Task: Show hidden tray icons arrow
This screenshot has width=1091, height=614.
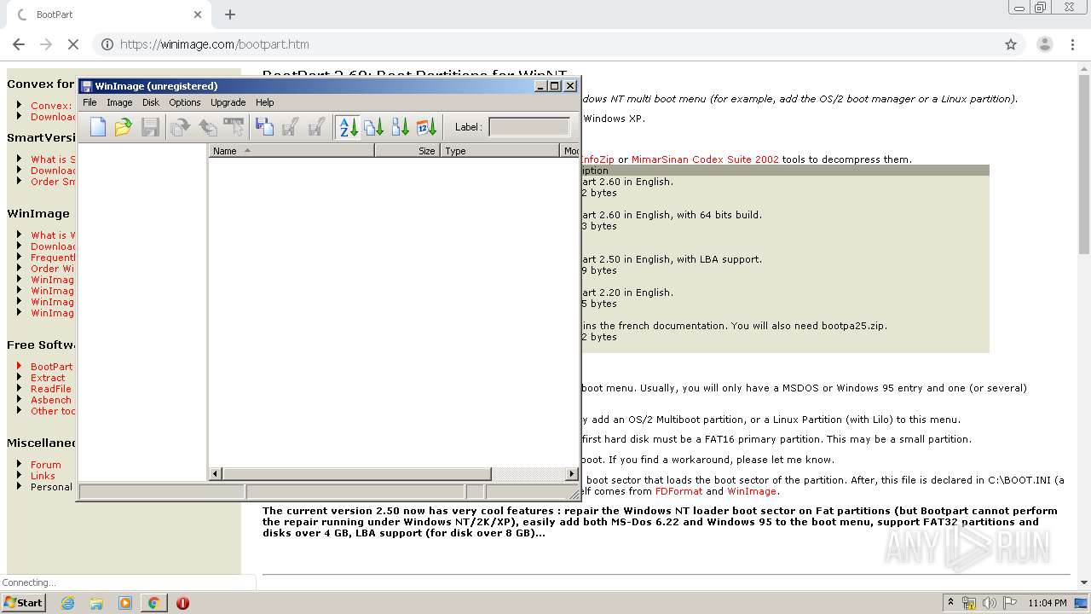Action: pos(950,603)
